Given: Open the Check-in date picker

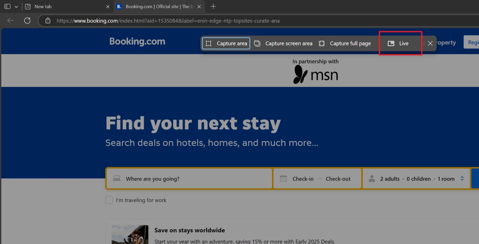Looking at the screenshot, I should pyautogui.click(x=303, y=178).
